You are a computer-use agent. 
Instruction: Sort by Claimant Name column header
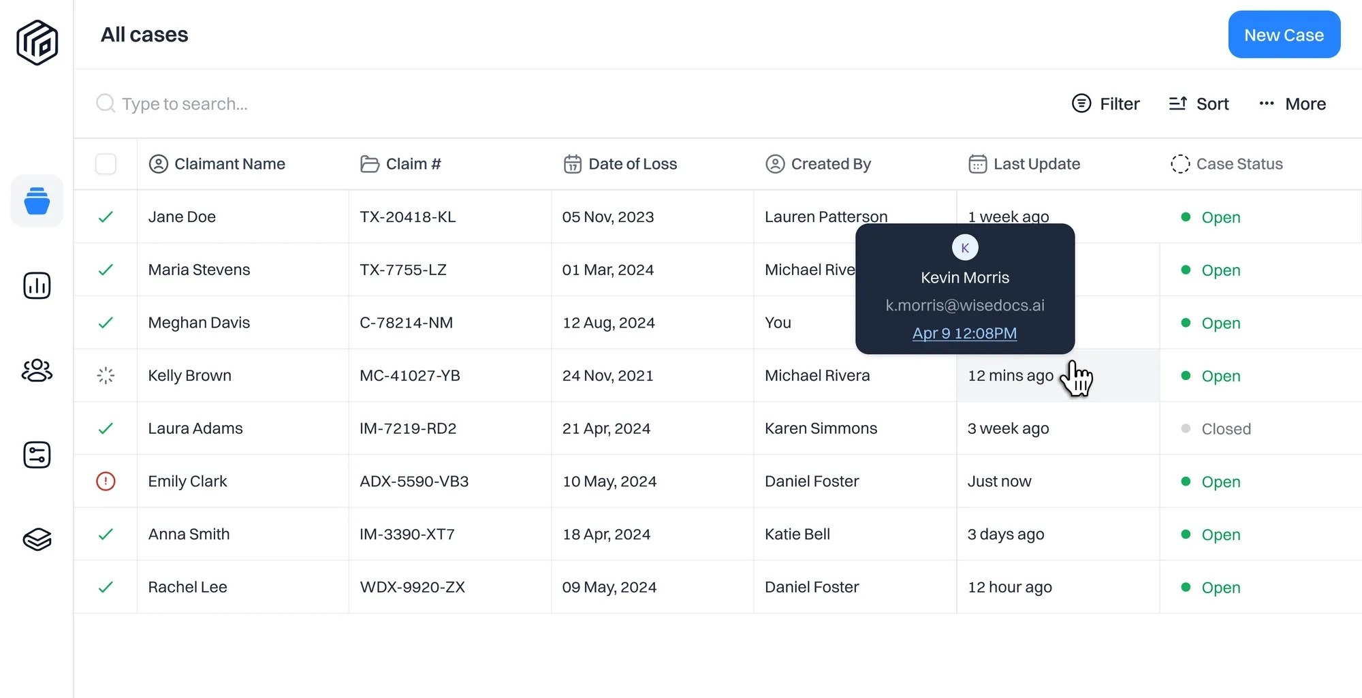coord(229,164)
